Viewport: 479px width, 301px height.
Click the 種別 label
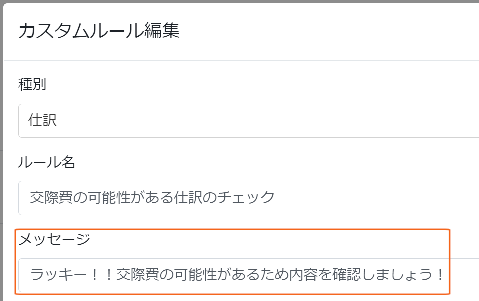coord(32,84)
